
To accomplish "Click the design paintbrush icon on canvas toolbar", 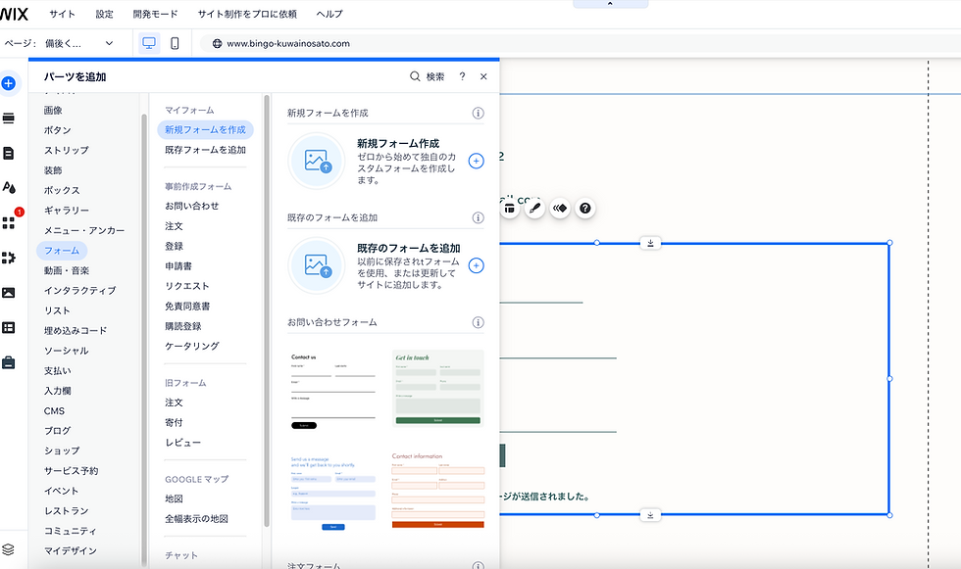I will [534, 209].
